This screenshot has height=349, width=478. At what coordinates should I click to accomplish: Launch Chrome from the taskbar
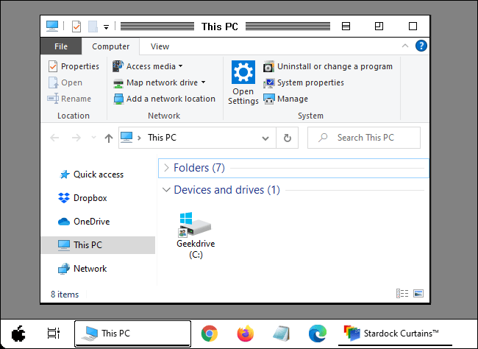pyautogui.click(x=210, y=334)
